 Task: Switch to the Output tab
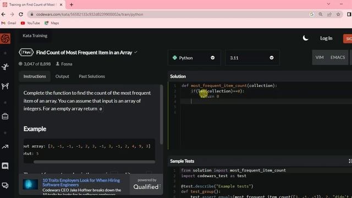pyautogui.click(x=62, y=76)
